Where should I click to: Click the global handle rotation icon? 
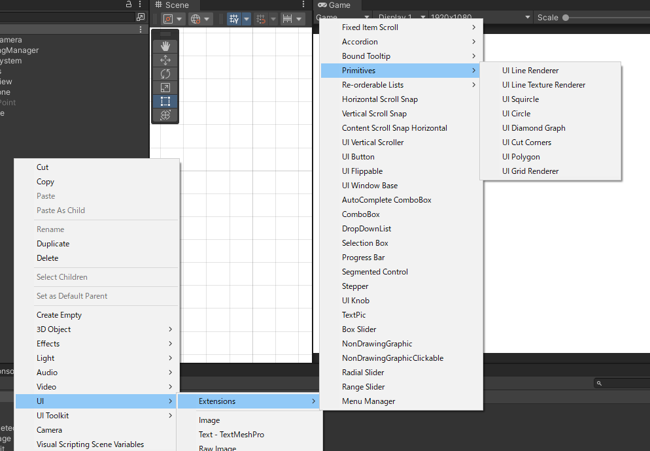click(196, 19)
